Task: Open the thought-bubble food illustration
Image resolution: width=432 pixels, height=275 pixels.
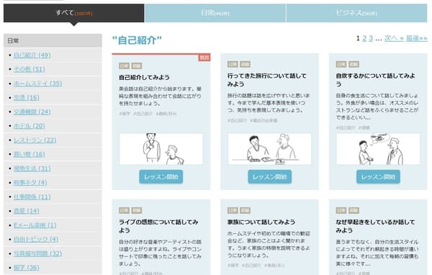Action: 378,149
